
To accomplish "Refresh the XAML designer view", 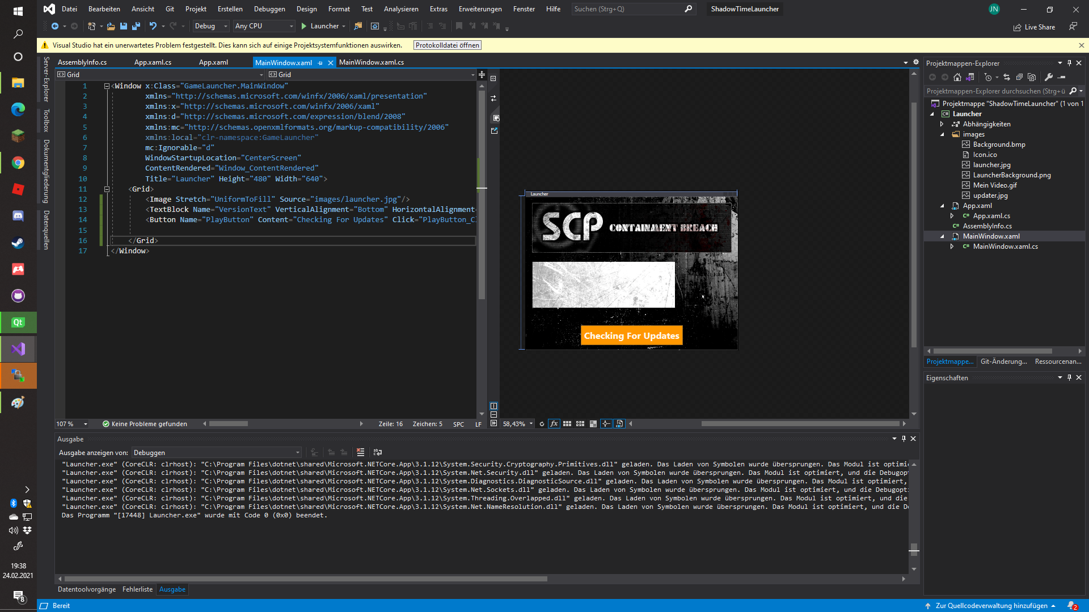I will pos(542,423).
